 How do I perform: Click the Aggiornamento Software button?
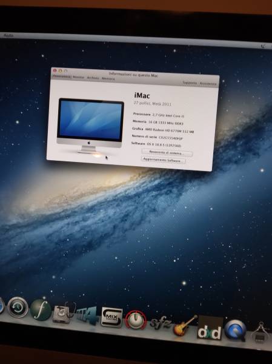click(x=164, y=160)
